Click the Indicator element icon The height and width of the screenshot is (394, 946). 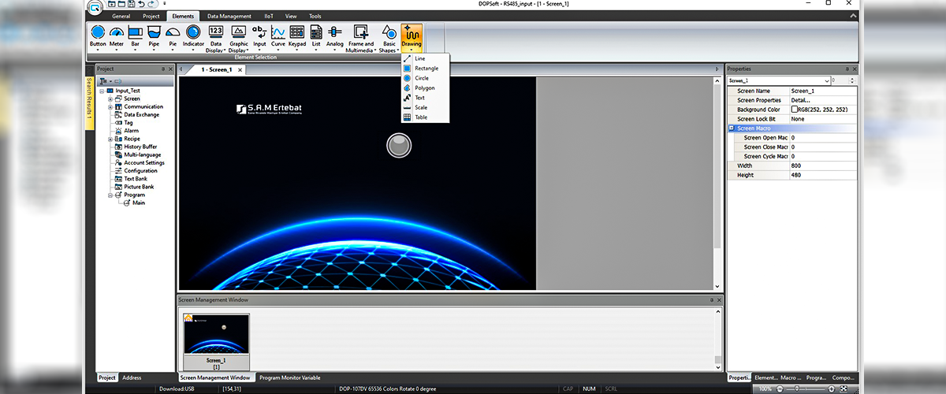tap(193, 33)
